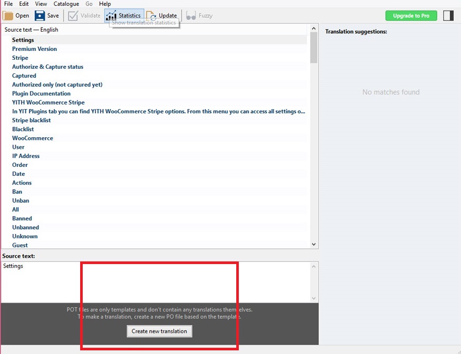Click the string list's vertical scrollbar thumb

[314, 47]
